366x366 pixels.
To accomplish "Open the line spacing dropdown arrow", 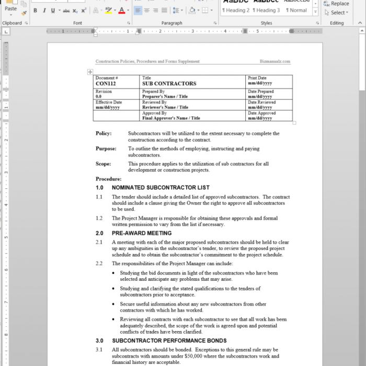I will (182, 10).
